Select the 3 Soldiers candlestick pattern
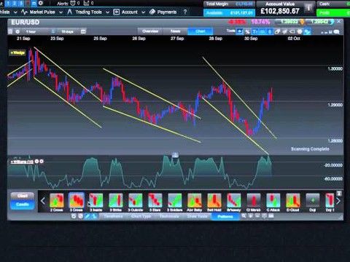The width and height of the screenshot is (350, 262). click(x=175, y=202)
